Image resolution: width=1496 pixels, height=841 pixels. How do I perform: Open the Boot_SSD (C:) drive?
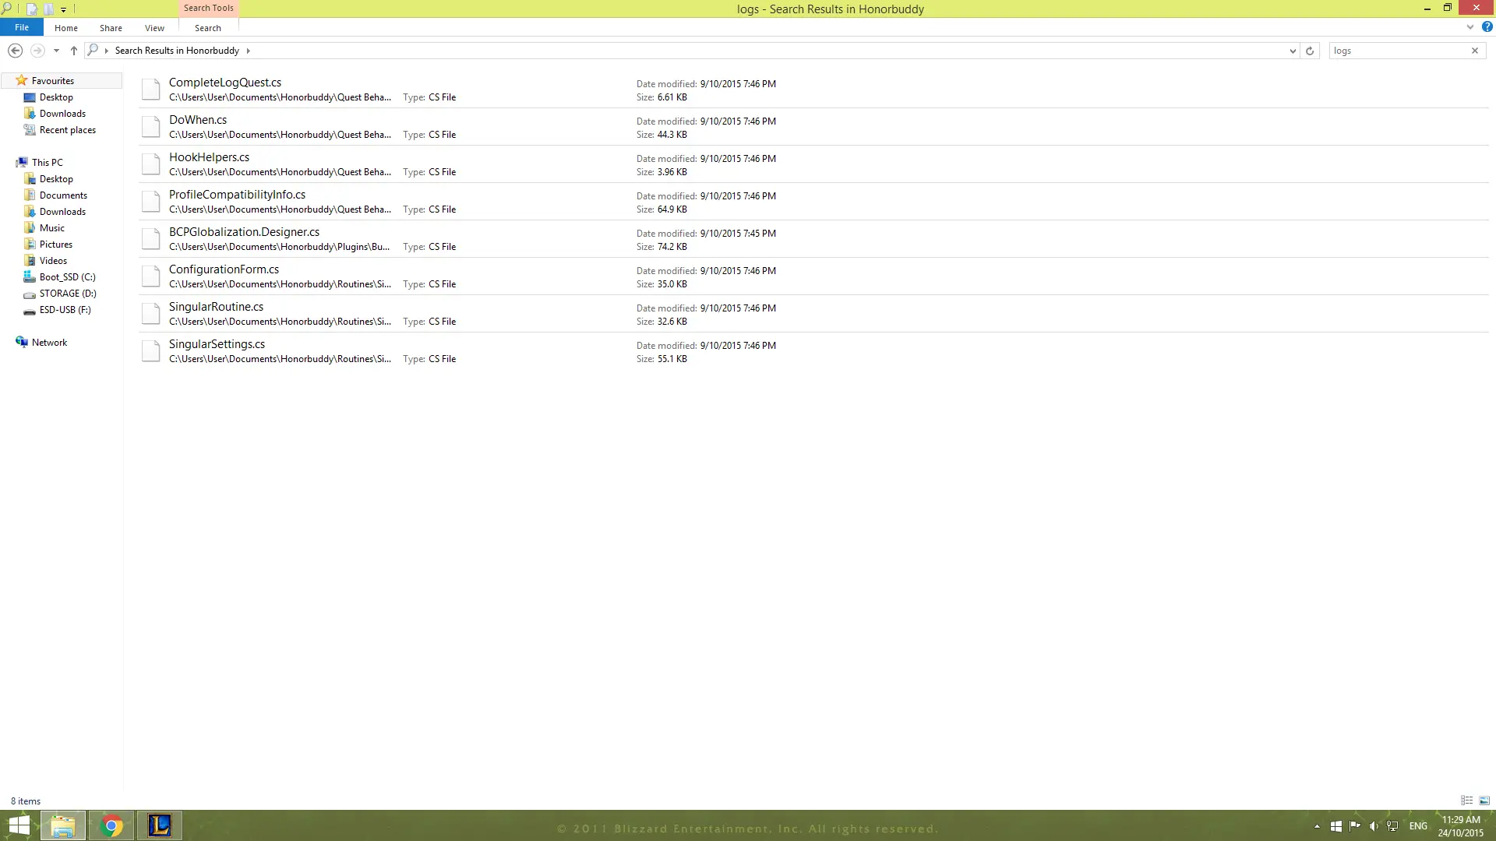pos(68,277)
